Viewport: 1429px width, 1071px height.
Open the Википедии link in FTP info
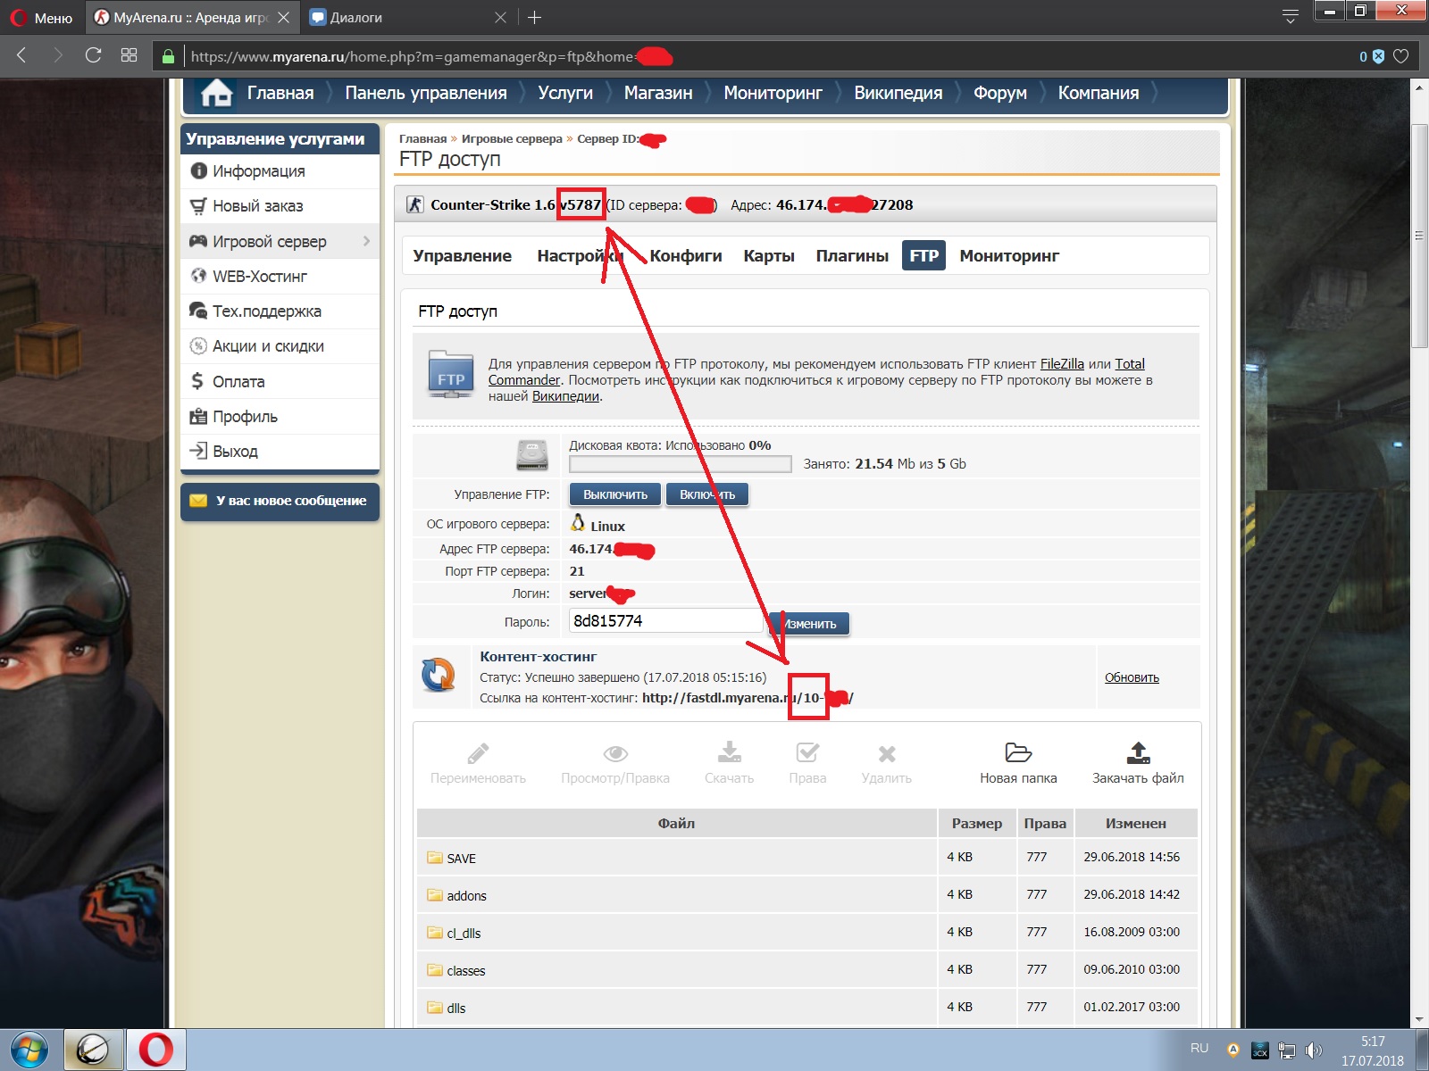[565, 396]
